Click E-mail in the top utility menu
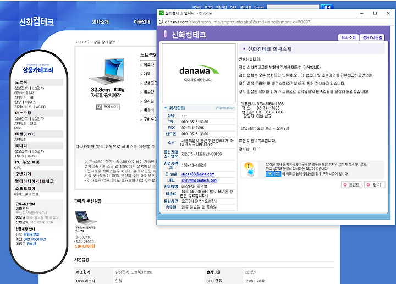The image size is (396, 284). tap(259, 7)
